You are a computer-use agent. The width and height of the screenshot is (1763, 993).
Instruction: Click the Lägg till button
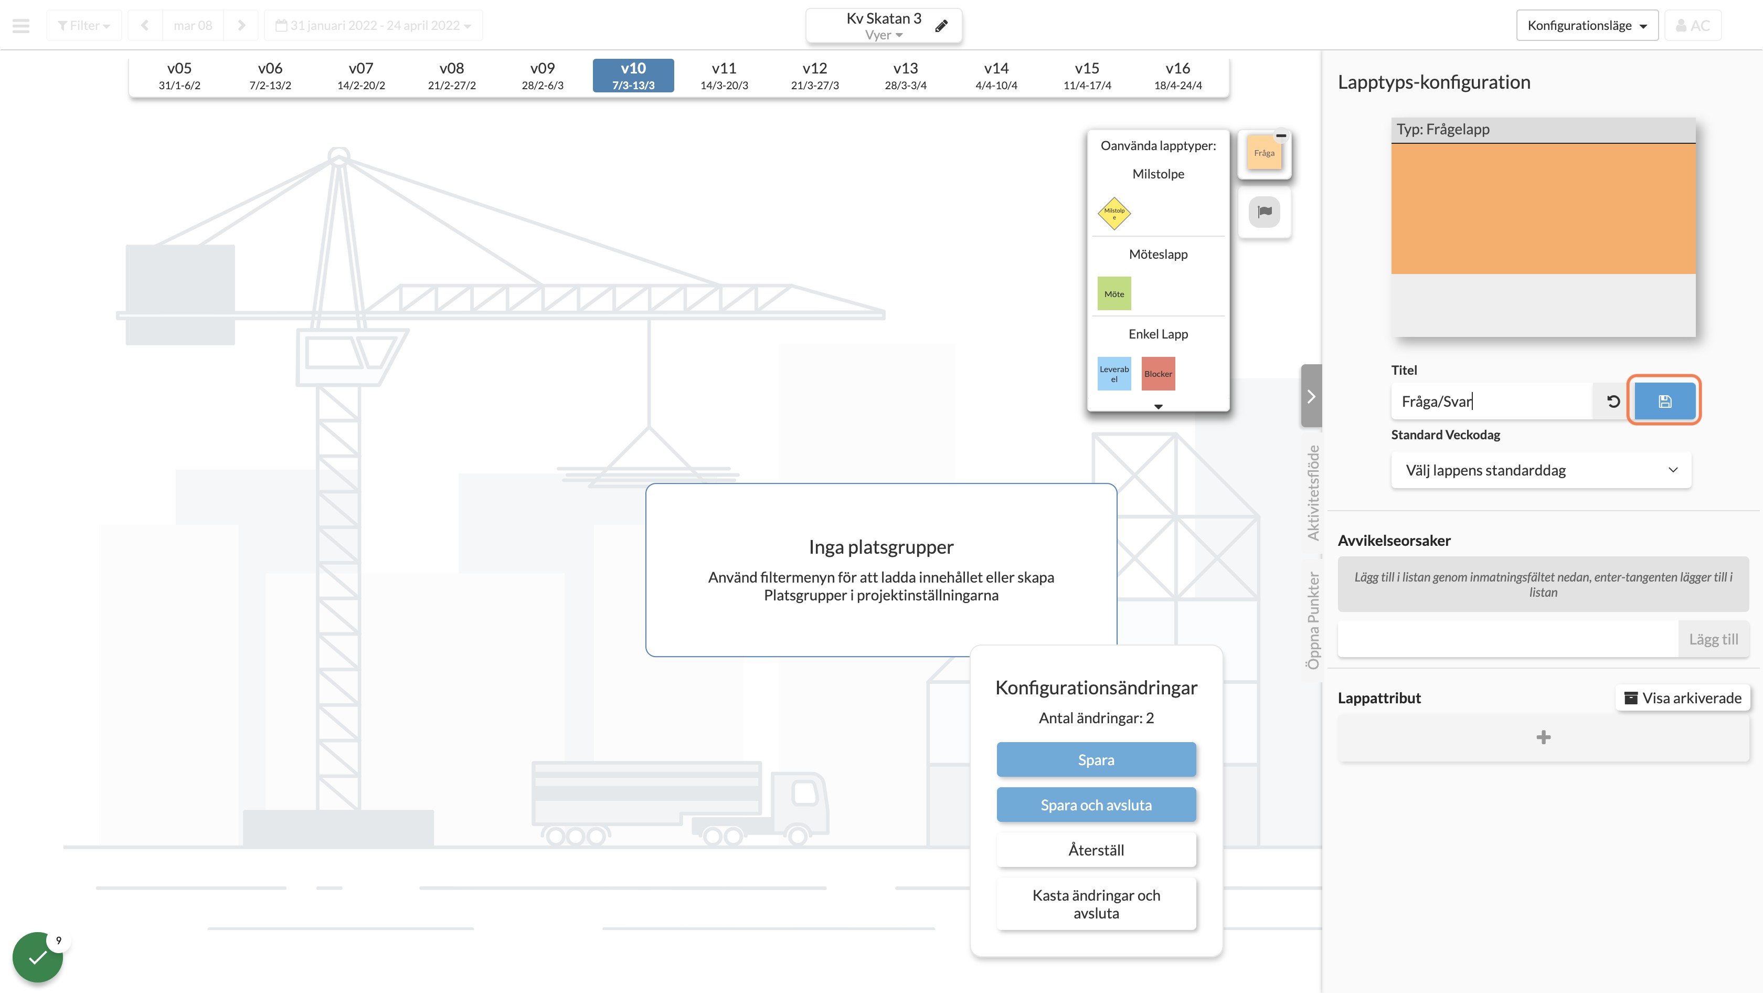pyautogui.click(x=1713, y=639)
